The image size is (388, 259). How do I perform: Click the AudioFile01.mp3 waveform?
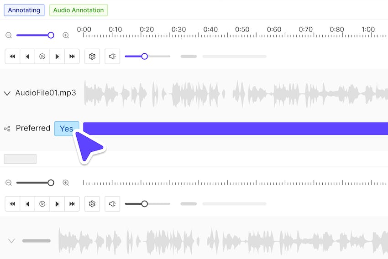(236, 94)
